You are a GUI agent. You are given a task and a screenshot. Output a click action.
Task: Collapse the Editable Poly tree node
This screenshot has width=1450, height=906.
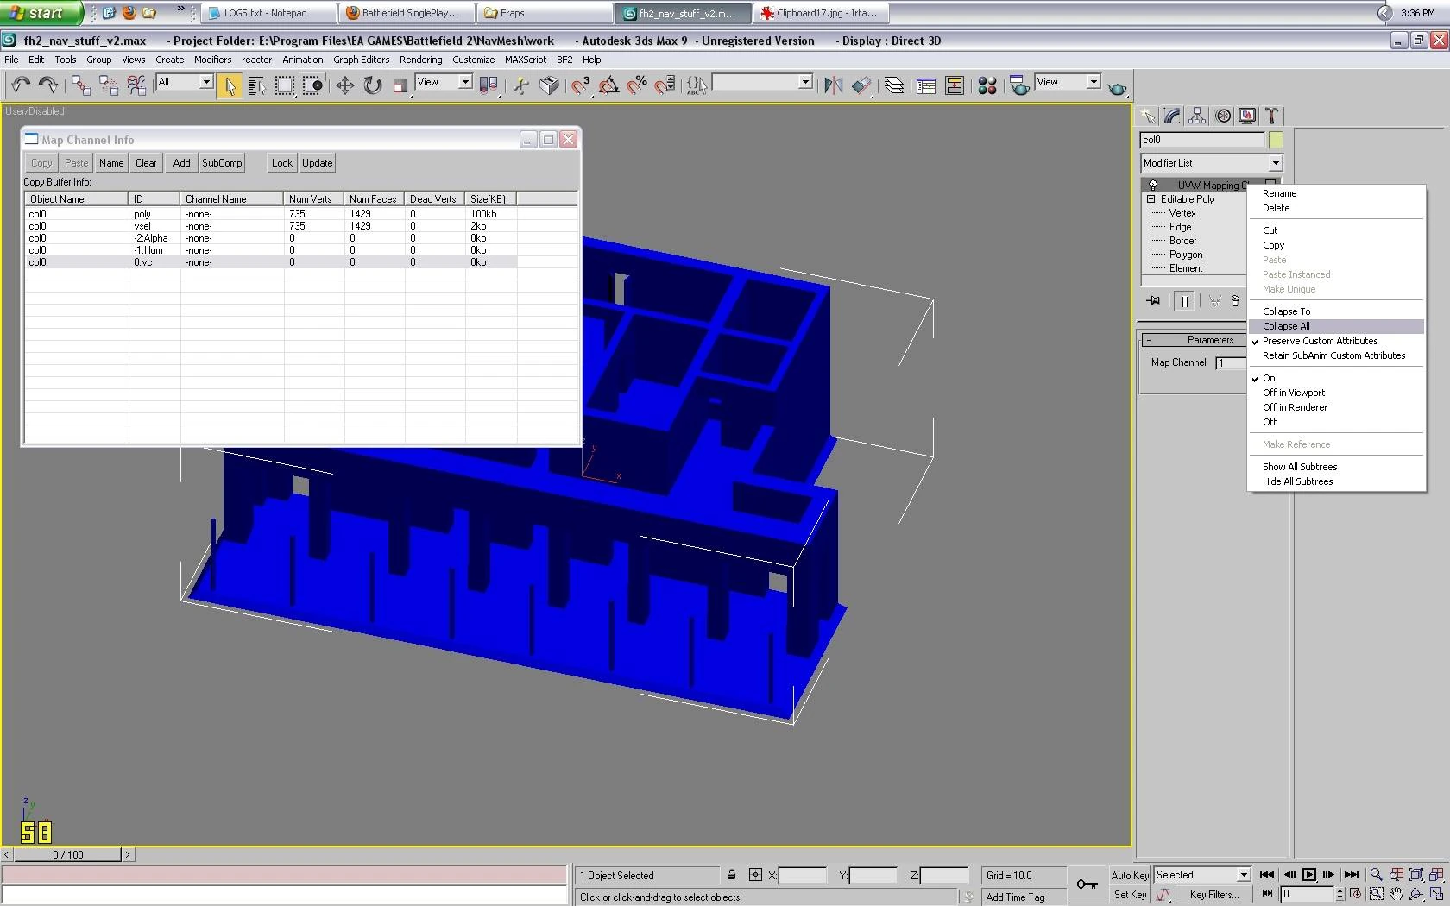(1151, 199)
